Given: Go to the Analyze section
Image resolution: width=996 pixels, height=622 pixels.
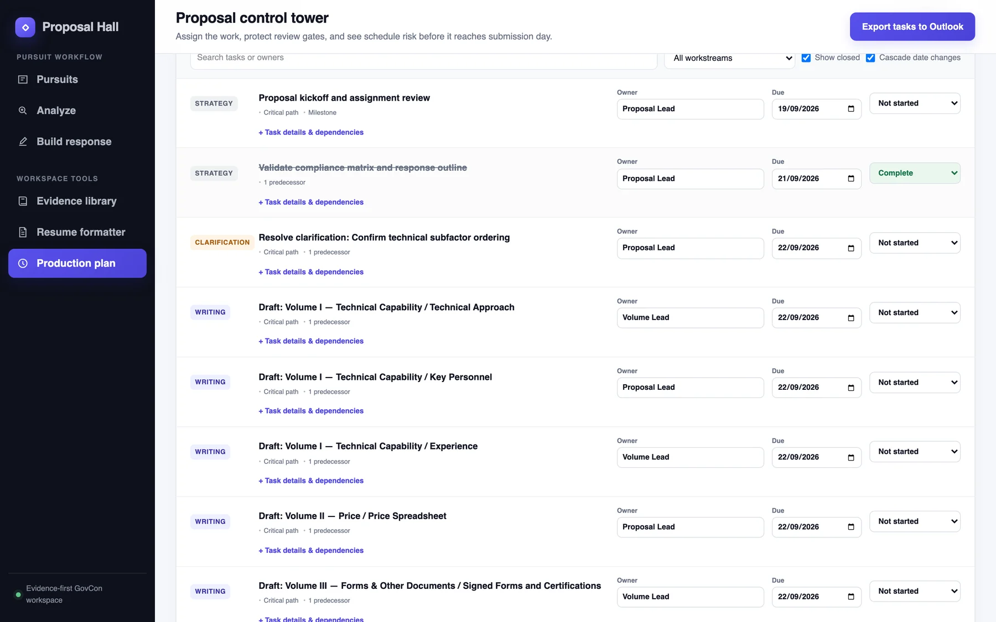Looking at the screenshot, I should tap(77, 111).
